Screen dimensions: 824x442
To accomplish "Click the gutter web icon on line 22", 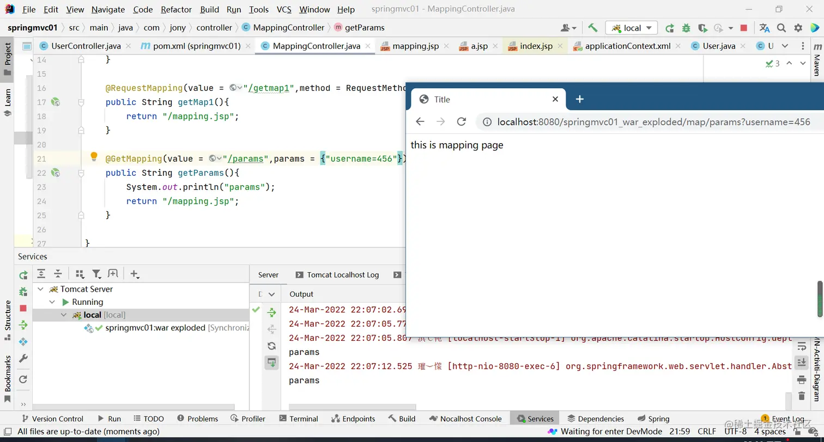I will (x=55, y=173).
